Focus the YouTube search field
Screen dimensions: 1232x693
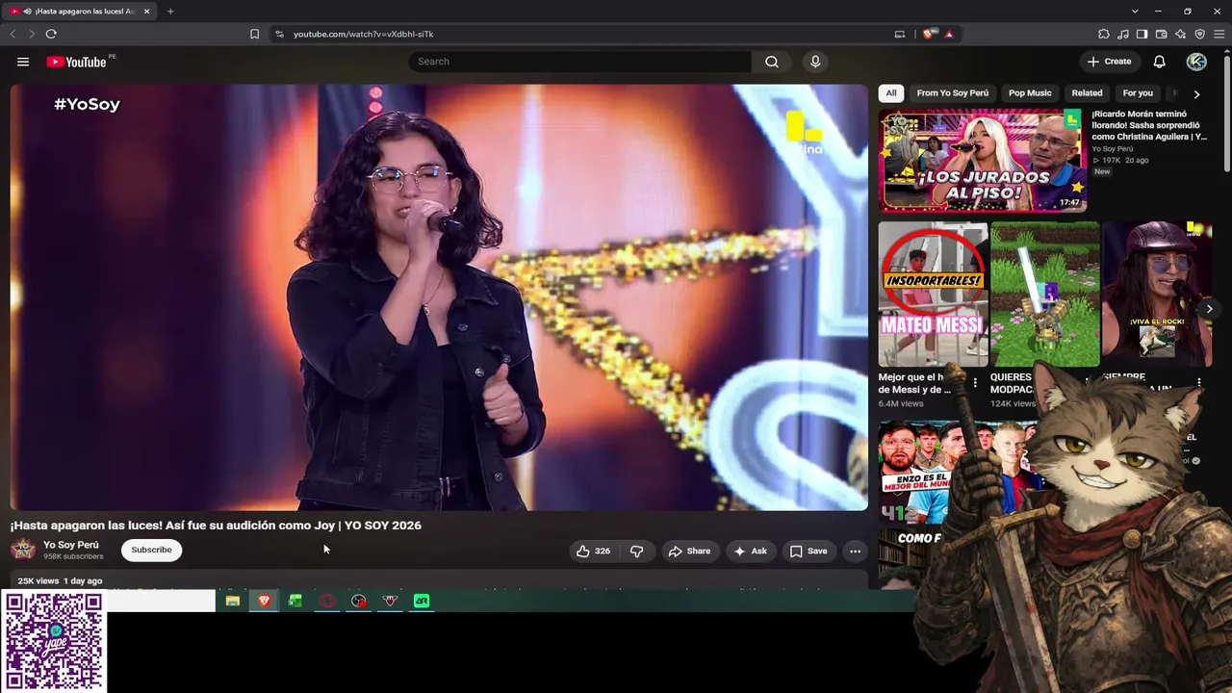tap(580, 62)
